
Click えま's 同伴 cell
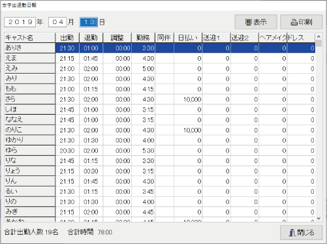[x=164, y=58]
